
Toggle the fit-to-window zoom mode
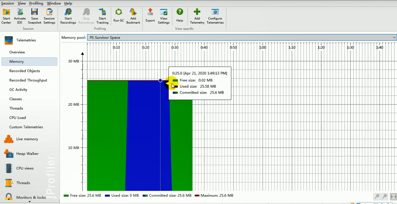[x=393, y=197]
